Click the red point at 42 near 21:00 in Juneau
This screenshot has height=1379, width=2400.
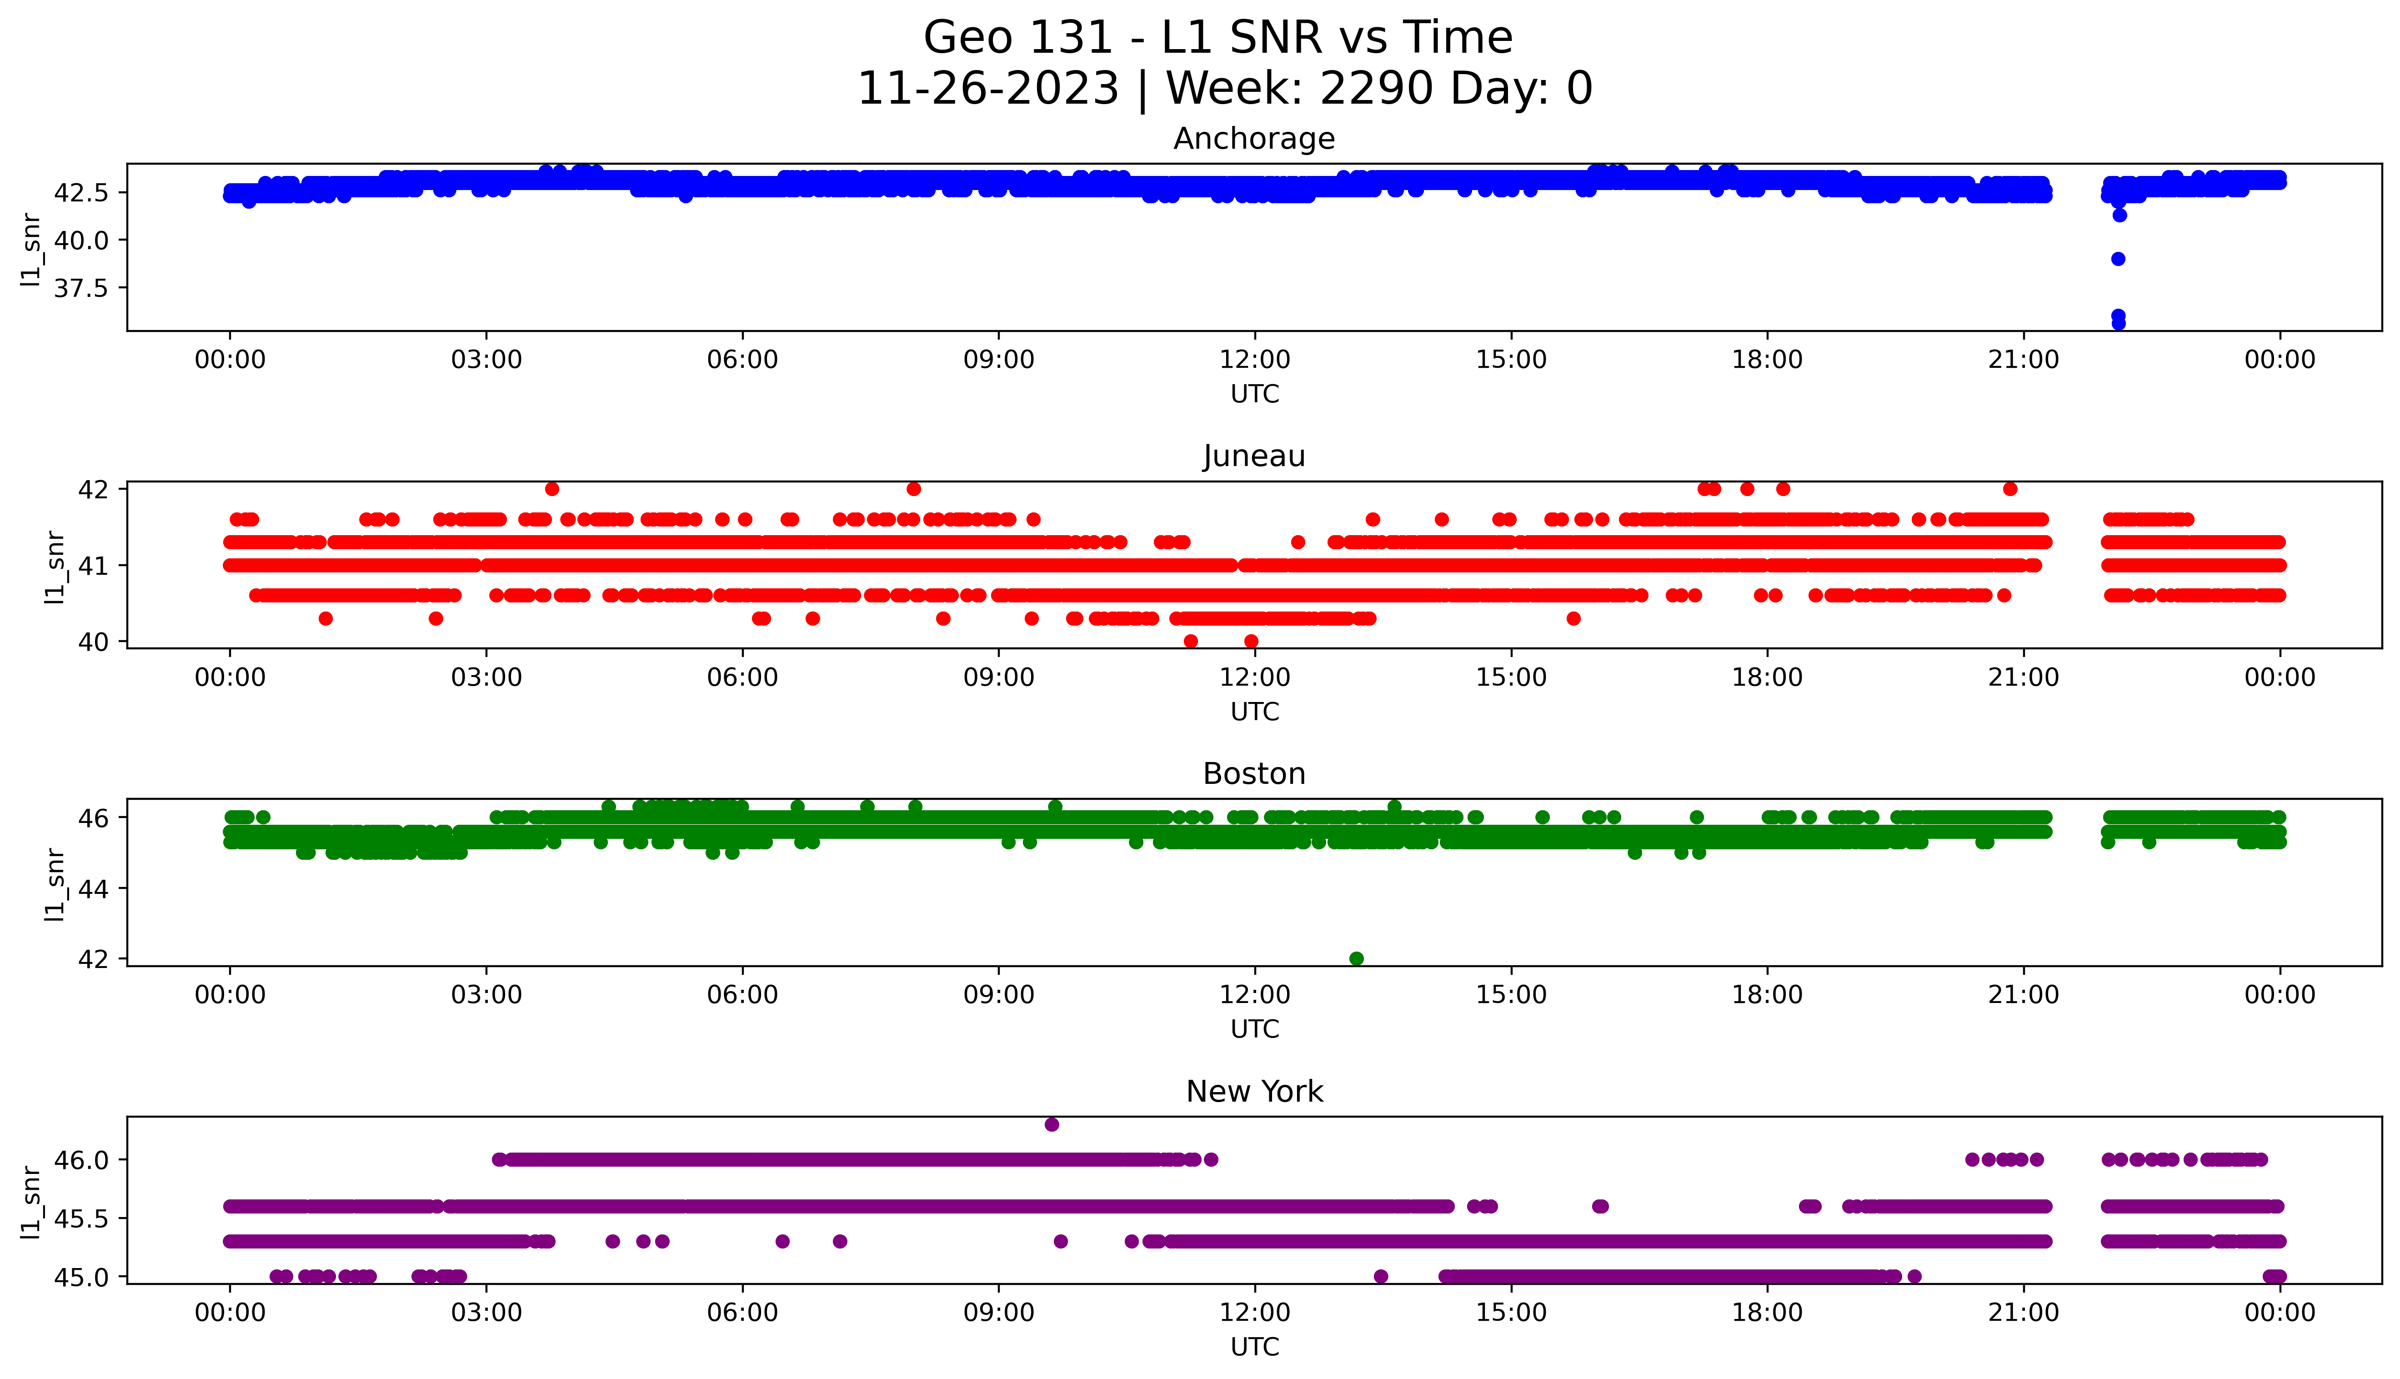tap(2010, 489)
